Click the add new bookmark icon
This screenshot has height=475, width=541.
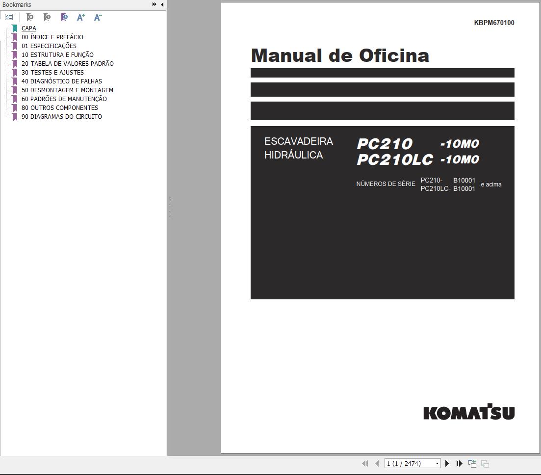click(47, 17)
